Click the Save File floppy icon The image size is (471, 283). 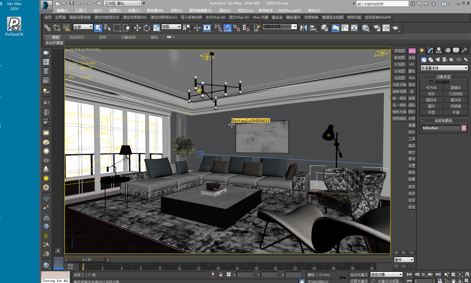click(x=72, y=4)
